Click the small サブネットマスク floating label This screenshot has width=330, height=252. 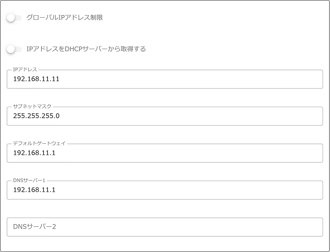[32, 106]
